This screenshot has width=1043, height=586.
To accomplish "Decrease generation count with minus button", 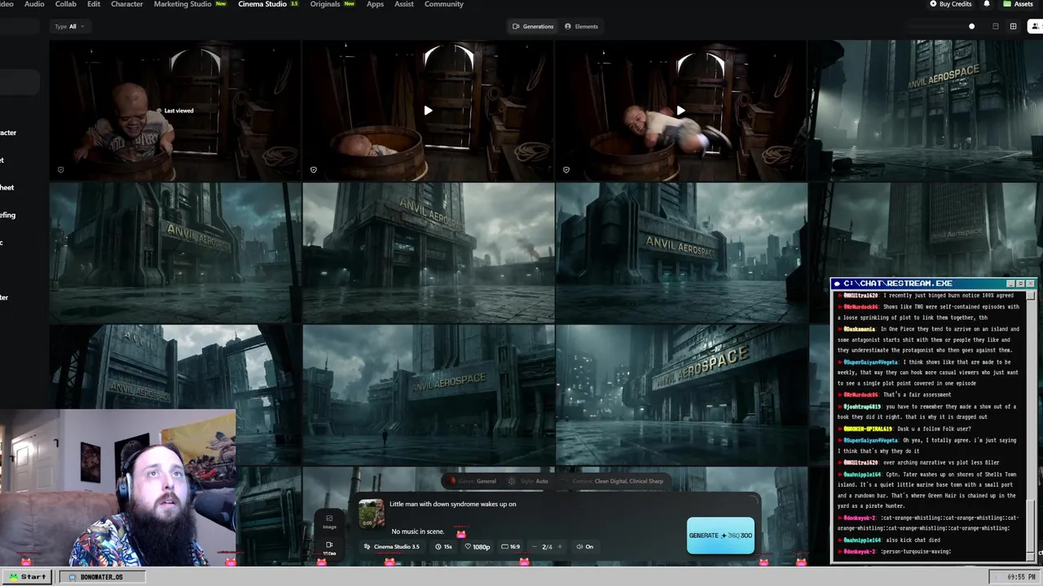I will tap(535, 547).
